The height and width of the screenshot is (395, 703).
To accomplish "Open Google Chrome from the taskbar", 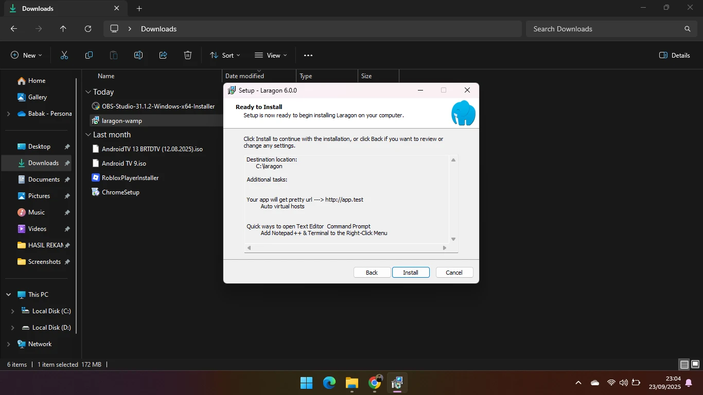I will 375,383.
